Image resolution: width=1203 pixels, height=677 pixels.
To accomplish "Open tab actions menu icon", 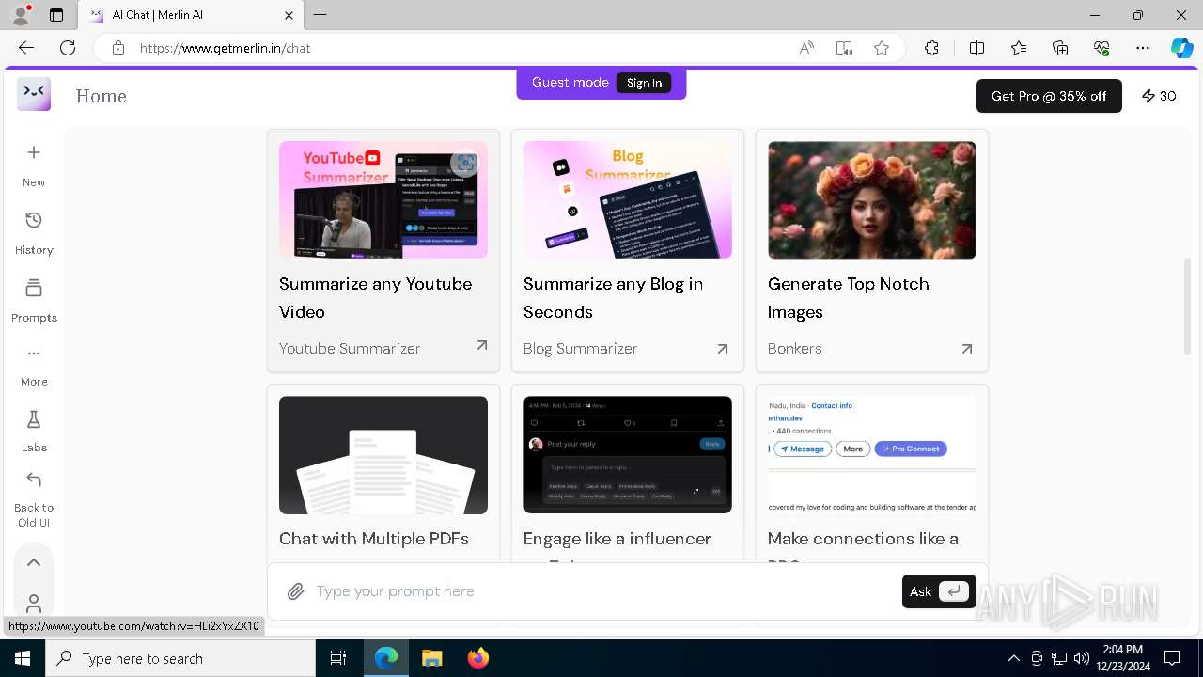I will 56,15.
